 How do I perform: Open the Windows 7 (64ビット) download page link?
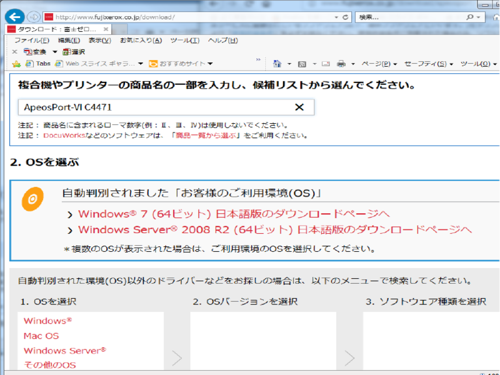234,214
